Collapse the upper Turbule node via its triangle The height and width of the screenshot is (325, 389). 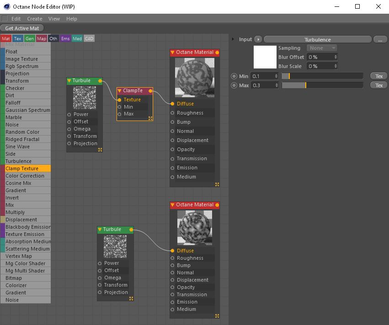pos(69,81)
